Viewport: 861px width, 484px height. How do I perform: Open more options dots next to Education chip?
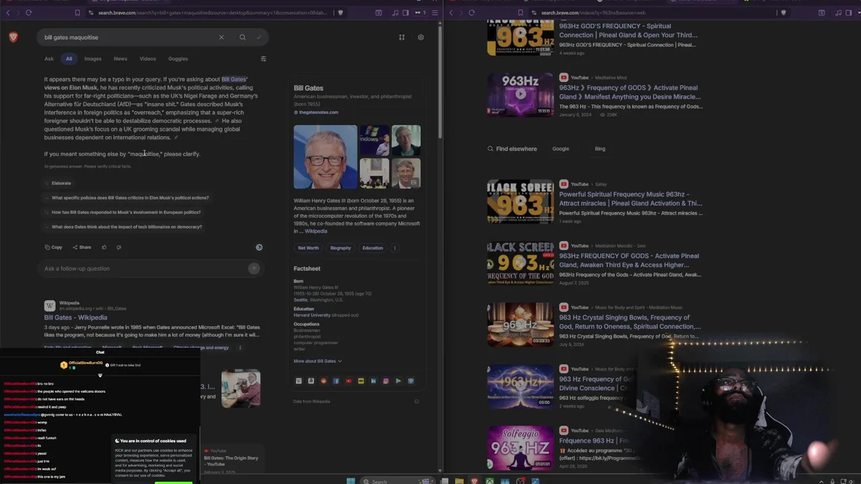coord(395,248)
